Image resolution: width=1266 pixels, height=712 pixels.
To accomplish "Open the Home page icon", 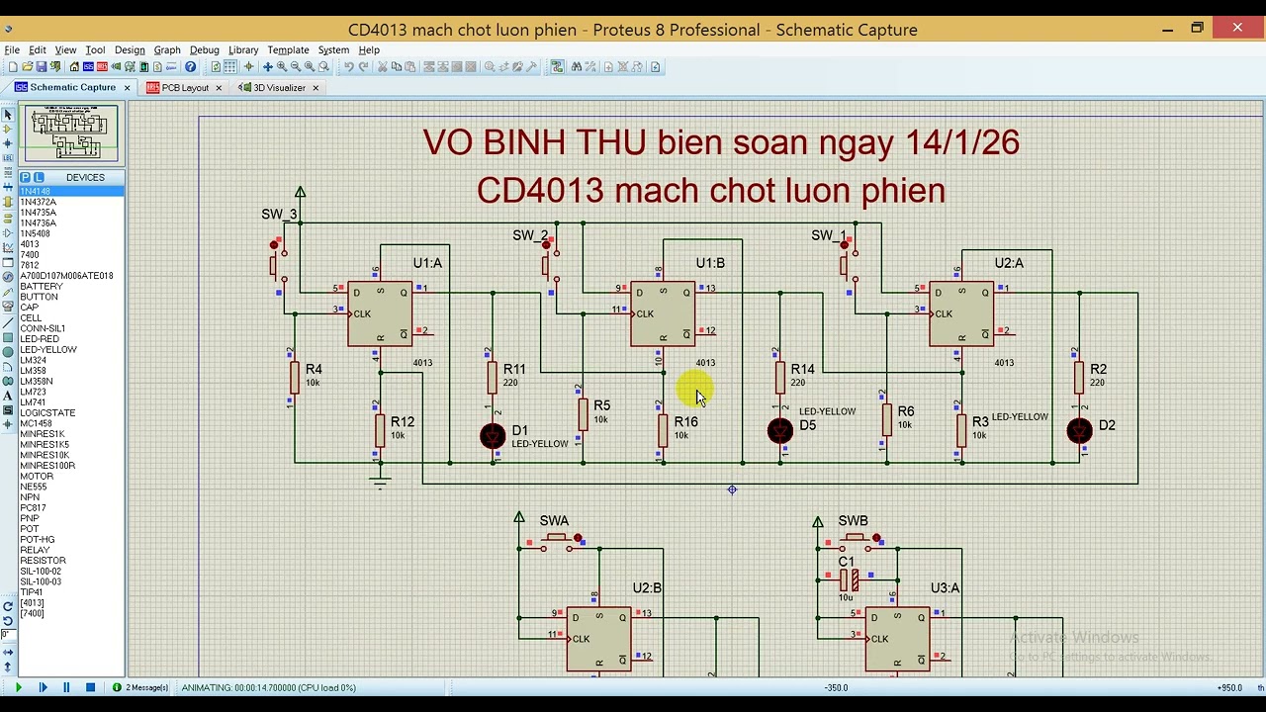I will pyautogui.click(x=74, y=67).
